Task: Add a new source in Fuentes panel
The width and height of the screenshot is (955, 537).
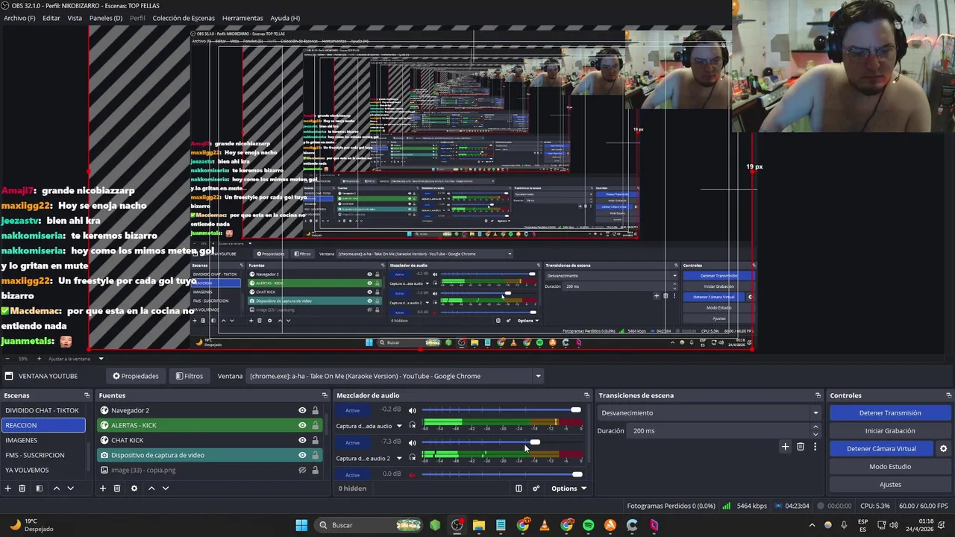Action: (103, 489)
